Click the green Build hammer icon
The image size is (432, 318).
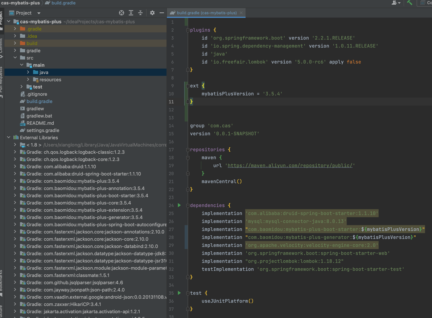coord(410,3)
